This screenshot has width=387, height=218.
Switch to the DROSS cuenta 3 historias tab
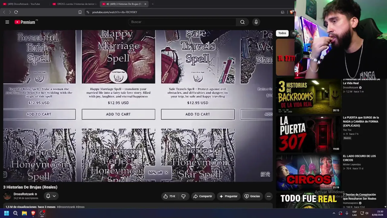74,4
